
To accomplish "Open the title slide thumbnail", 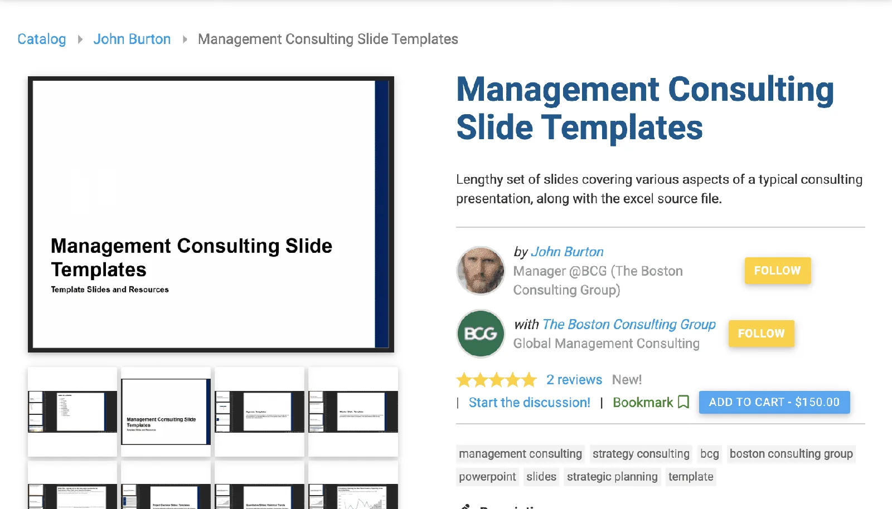I will [166, 412].
